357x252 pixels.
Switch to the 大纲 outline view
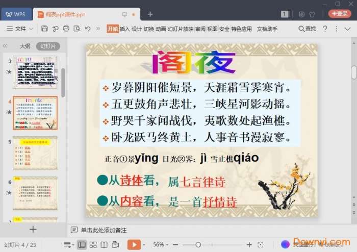pos(25,46)
